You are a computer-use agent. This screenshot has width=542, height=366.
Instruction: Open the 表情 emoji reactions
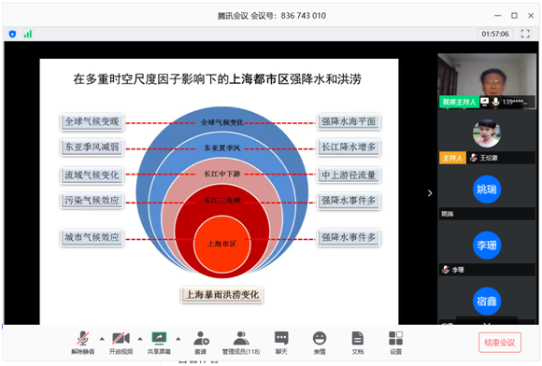(320, 342)
